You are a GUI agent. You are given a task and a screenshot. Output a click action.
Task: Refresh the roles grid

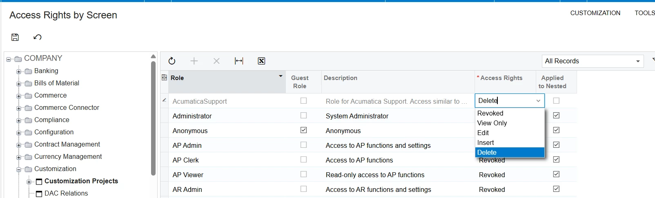coord(172,61)
